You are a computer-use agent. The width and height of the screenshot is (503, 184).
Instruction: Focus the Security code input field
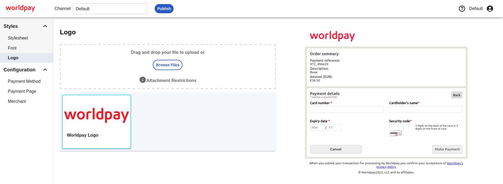point(396,127)
